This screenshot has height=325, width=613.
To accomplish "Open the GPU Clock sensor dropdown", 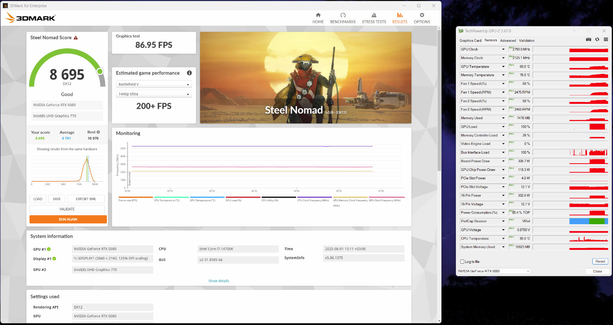I will click(x=503, y=49).
